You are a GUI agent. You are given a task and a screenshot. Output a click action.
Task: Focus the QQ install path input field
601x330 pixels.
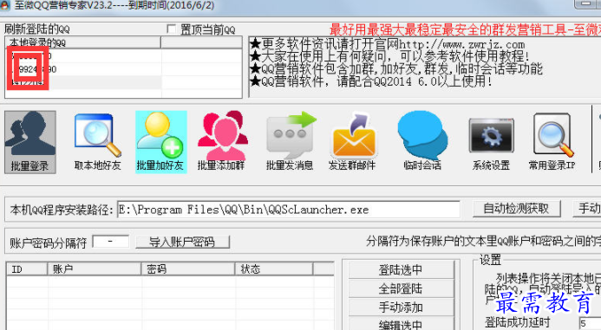click(289, 210)
